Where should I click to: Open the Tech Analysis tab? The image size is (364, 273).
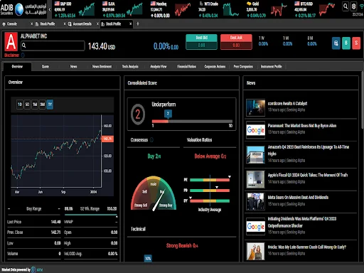(130, 67)
